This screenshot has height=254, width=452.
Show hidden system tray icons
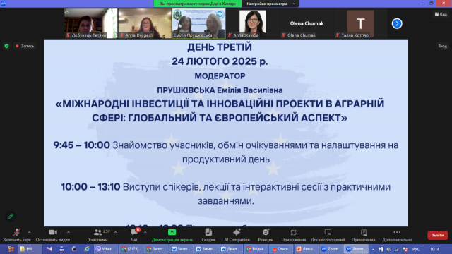tap(373, 249)
